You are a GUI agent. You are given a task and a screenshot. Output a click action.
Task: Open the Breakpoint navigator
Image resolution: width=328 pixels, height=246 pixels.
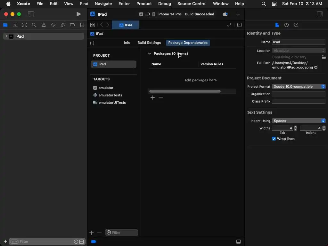tap(72, 25)
